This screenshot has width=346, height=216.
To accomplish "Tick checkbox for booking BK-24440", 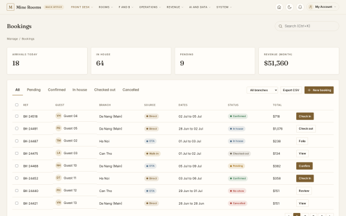I will pyautogui.click(x=17, y=190).
